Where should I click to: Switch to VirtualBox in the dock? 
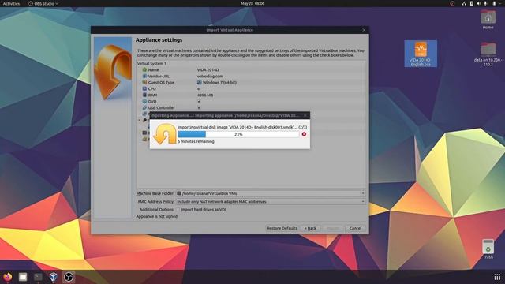[53, 277]
